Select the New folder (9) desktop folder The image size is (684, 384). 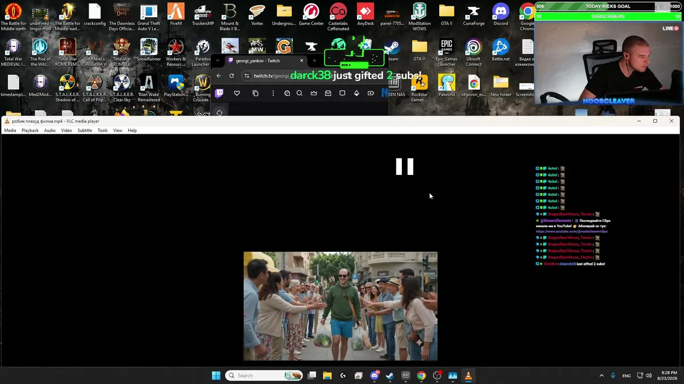coord(501,89)
